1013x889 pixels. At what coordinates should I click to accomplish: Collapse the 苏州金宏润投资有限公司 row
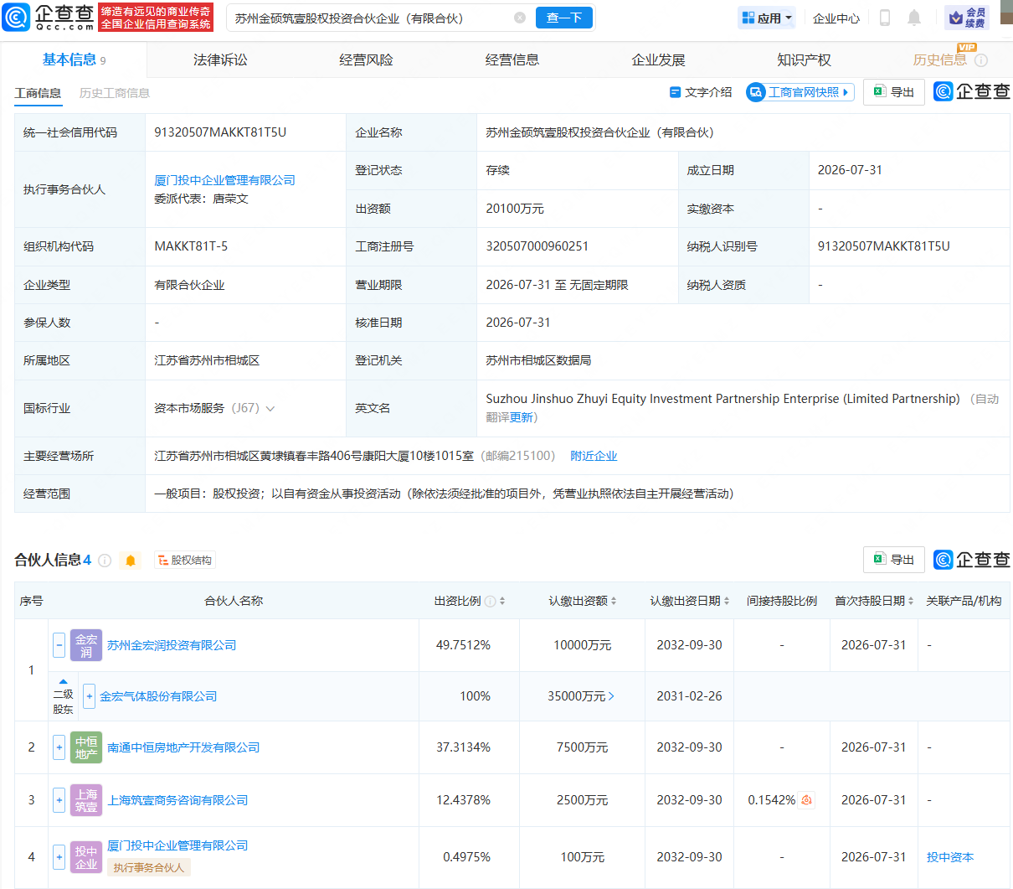click(x=59, y=645)
